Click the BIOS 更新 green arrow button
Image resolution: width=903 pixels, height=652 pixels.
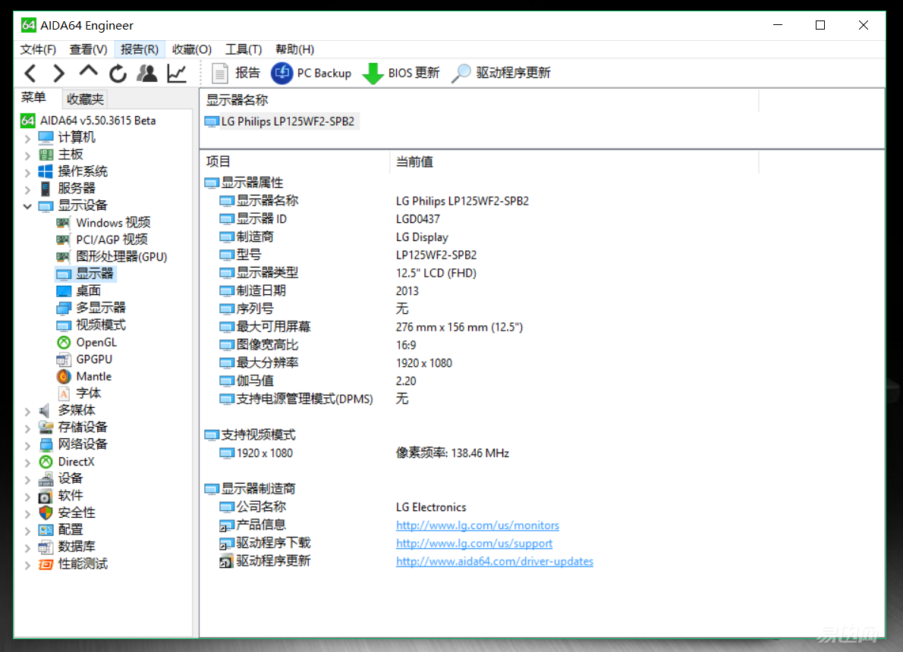pos(401,73)
